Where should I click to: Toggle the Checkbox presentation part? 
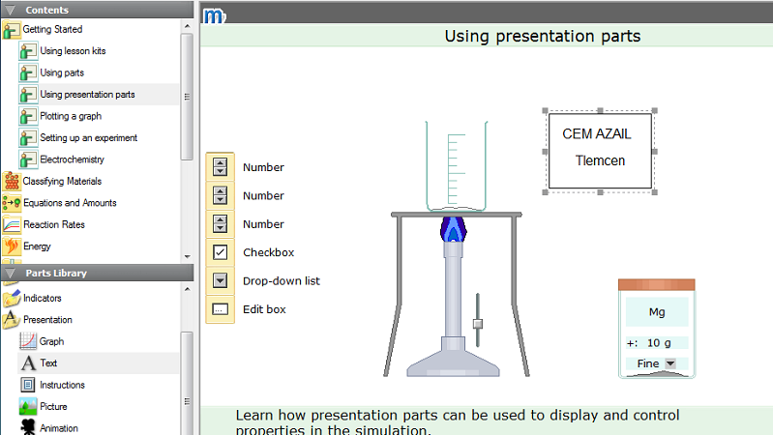point(220,252)
